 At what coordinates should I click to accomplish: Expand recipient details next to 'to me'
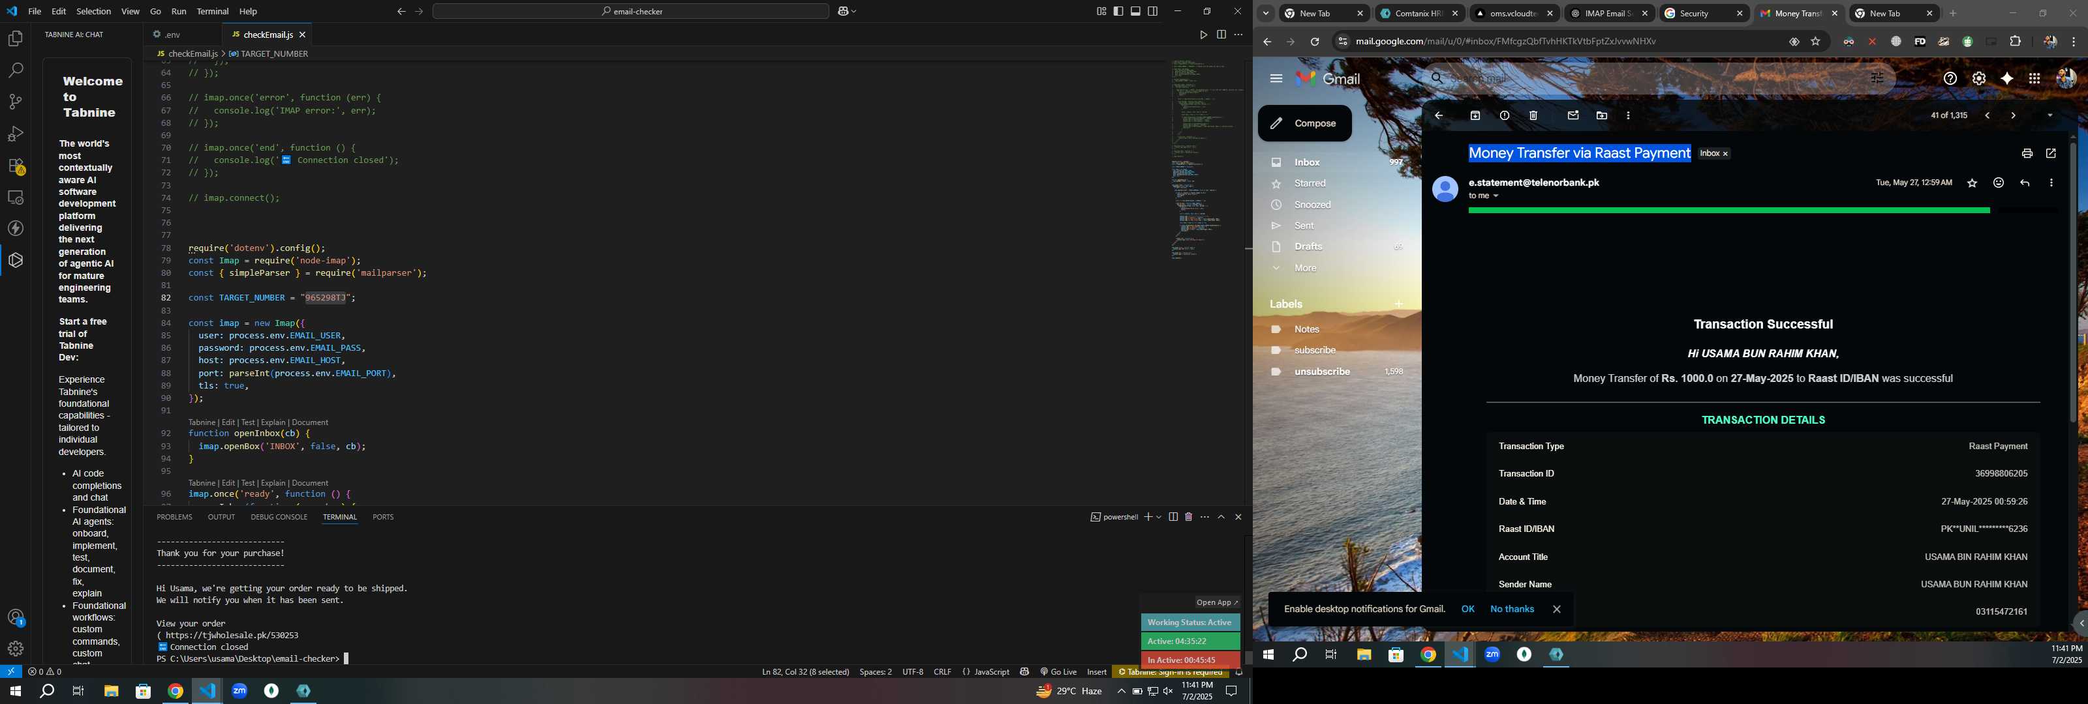(x=1496, y=197)
